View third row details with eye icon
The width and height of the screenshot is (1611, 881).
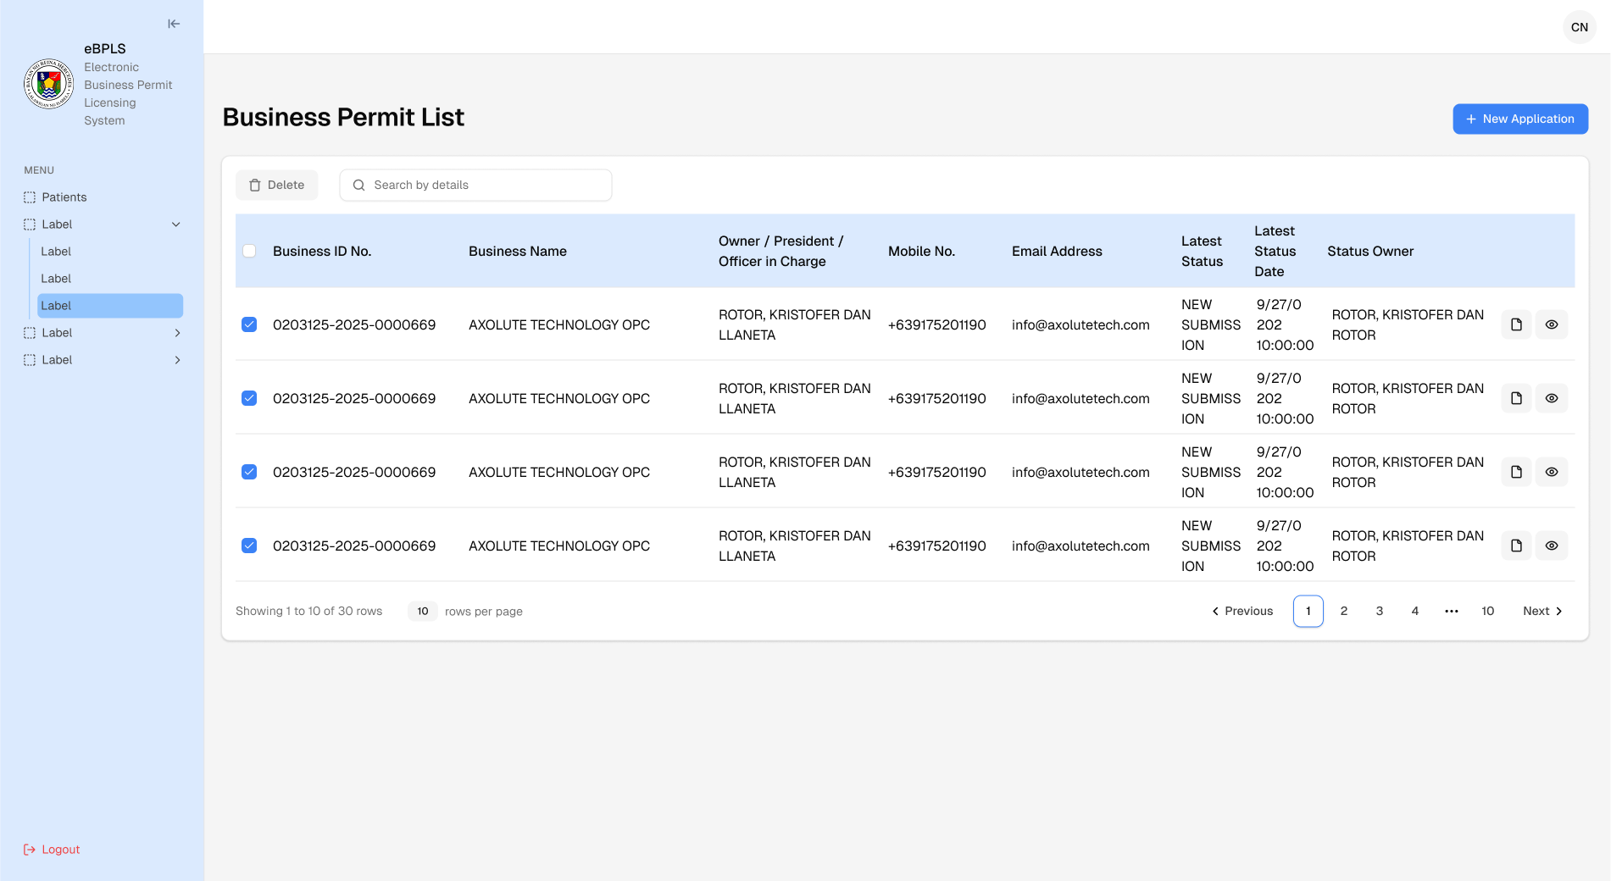(1551, 472)
